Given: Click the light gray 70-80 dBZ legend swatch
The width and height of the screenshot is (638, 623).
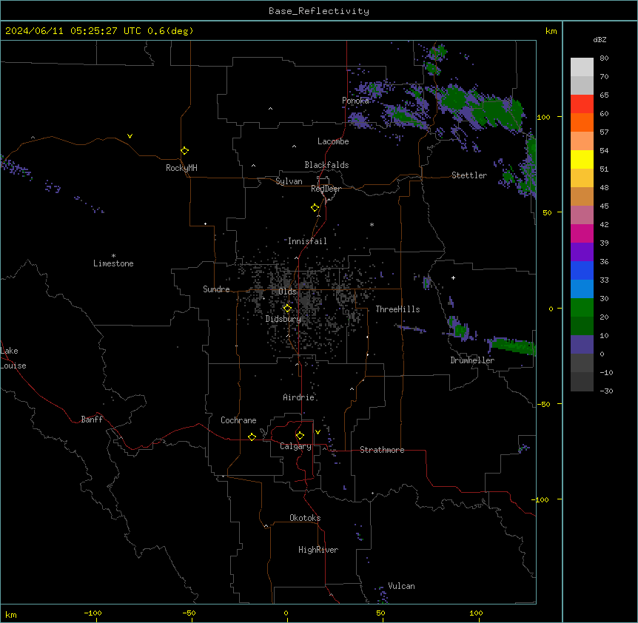Looking at the screenshot, I should click(582, 67).
